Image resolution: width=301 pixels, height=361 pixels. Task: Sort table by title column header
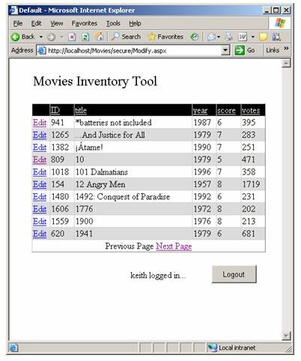tap(81, 110)
